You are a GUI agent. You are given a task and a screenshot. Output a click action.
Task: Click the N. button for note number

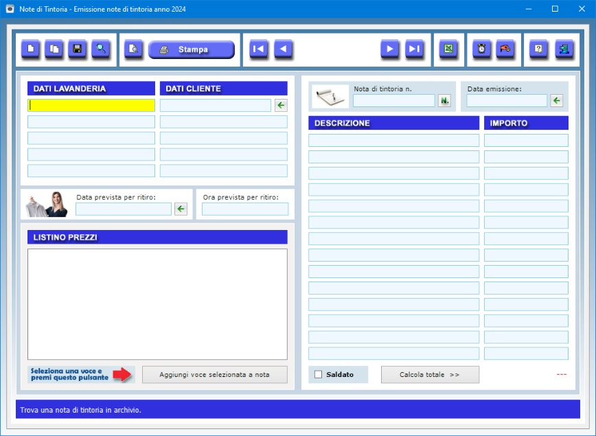tap(444, 101)
